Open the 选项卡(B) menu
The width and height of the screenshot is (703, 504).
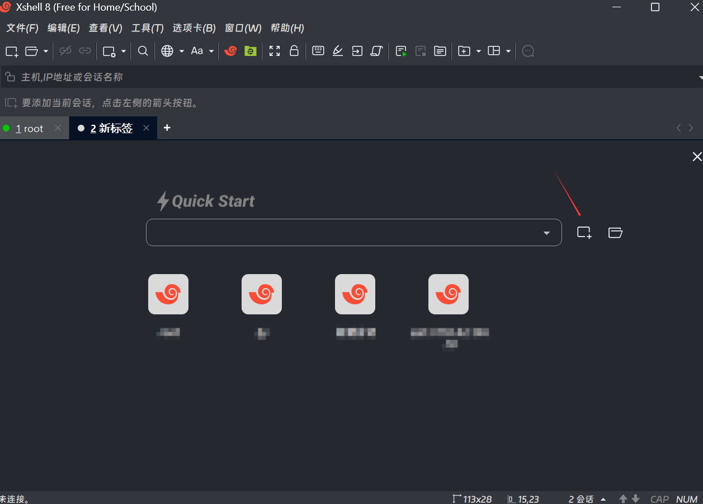tap(194, 28)
